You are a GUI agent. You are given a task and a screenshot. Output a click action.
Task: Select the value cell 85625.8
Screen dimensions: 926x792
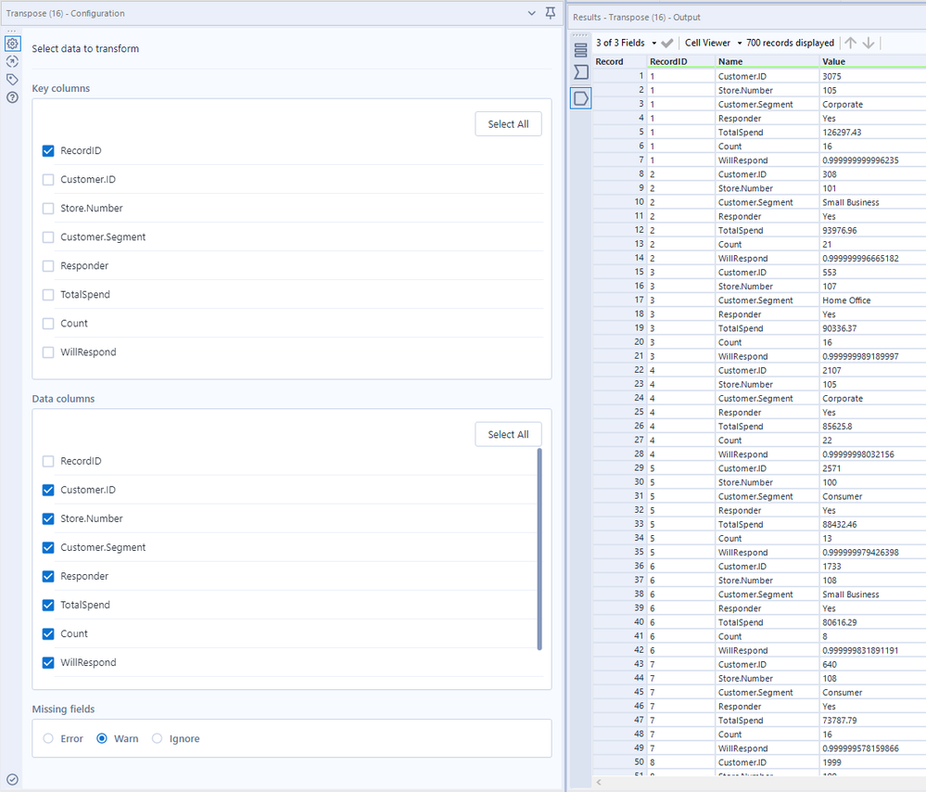click(873, 427)
